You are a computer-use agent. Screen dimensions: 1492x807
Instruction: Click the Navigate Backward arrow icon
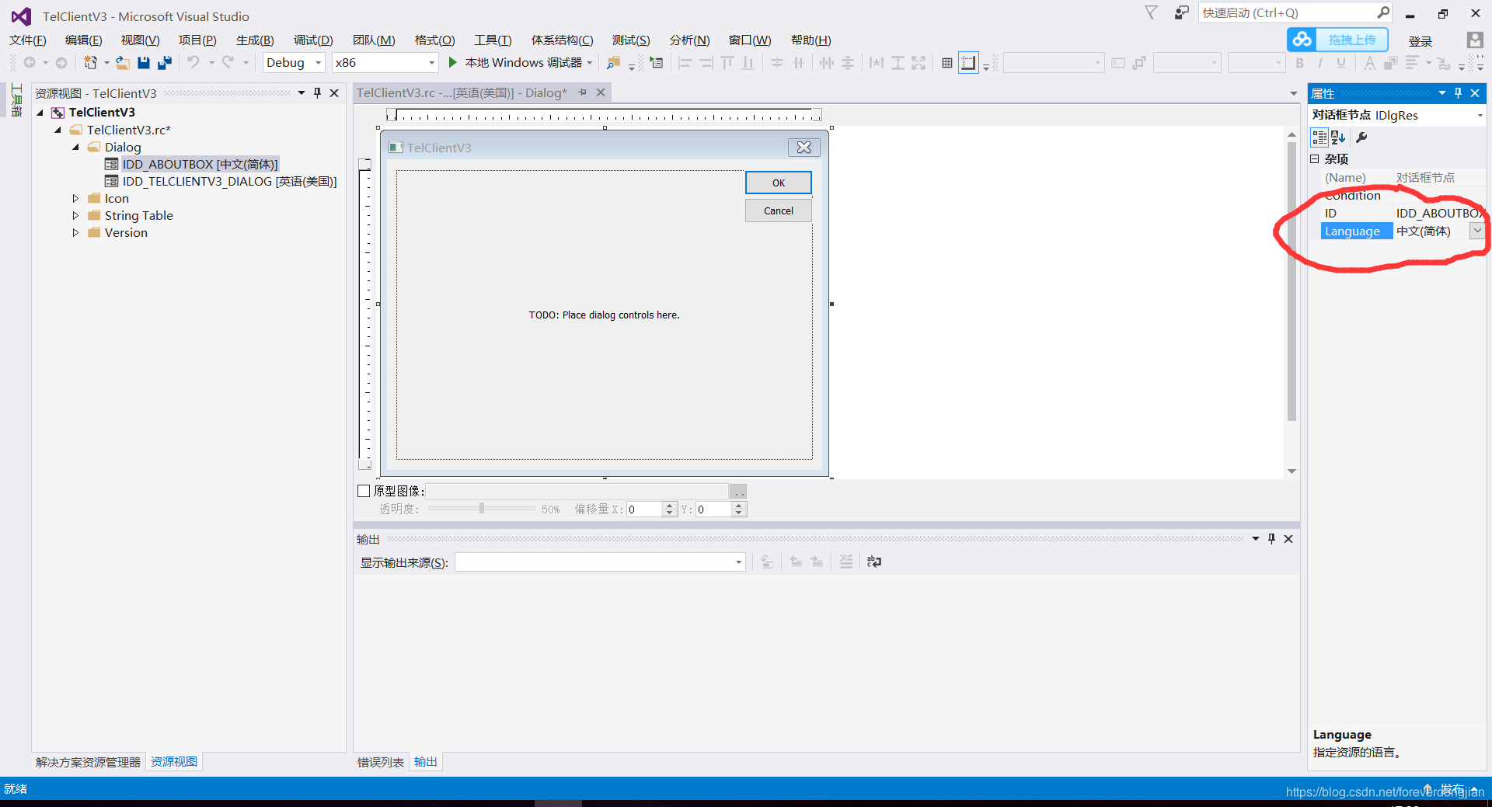(x=30, y=62)
